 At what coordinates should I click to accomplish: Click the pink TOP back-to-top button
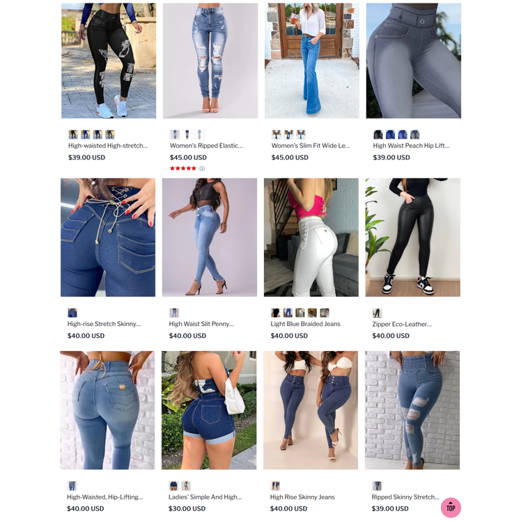(x=451, y=507)
